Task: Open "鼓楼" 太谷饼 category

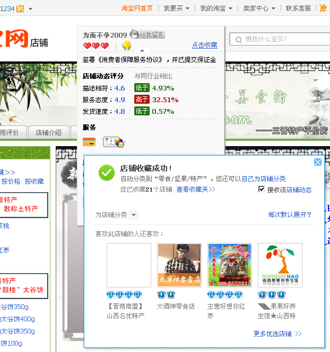Action: (22, 290)
